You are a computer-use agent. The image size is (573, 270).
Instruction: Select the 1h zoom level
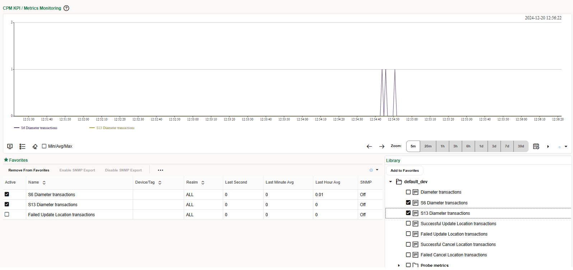[442, 146]
